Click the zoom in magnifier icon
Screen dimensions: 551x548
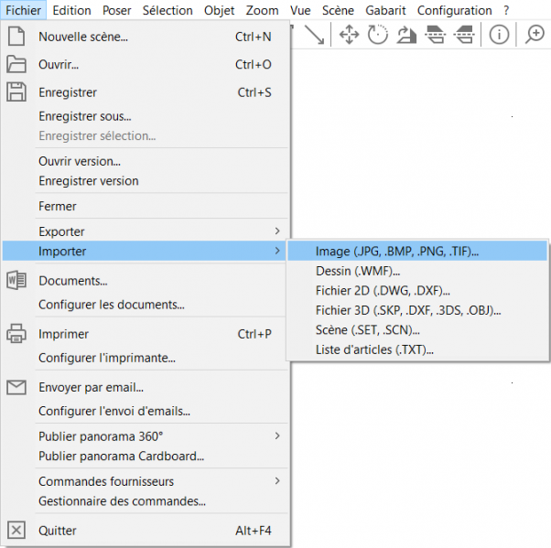pyautogui.click(x=535, y=35)
